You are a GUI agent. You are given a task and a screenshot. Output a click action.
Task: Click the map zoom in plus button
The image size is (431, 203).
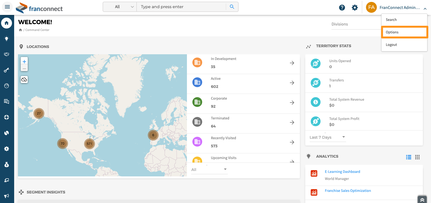tap(24, 62)
